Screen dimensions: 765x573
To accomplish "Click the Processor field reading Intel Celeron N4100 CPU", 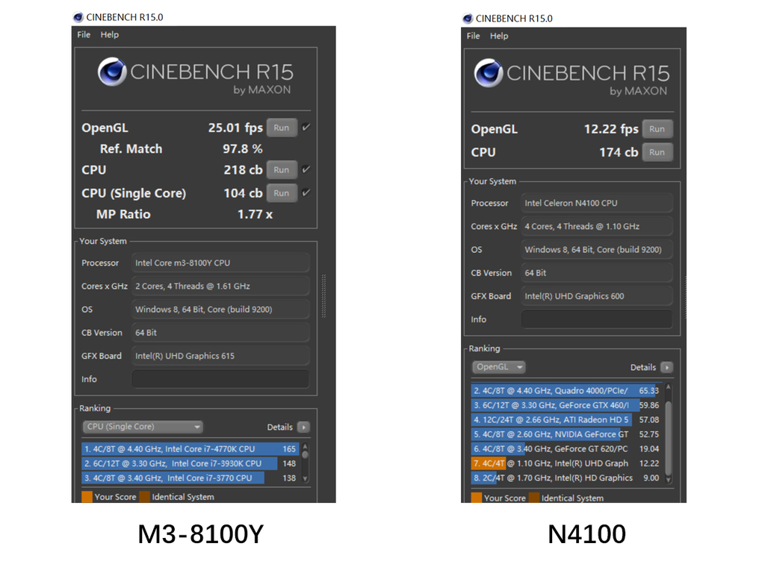I will (x=597, y=203).
